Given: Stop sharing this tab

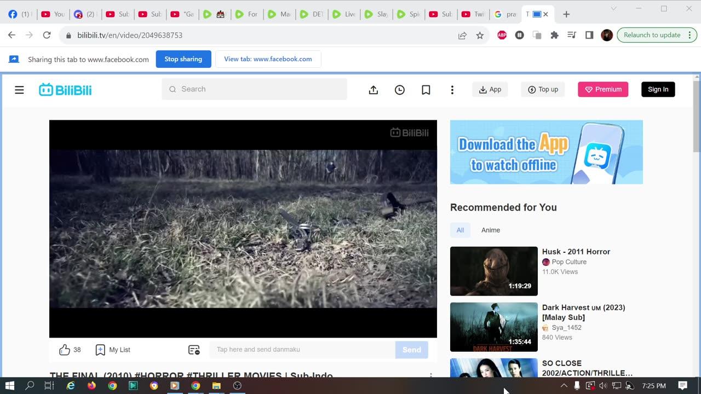Looking at the screenshot, I should click(x=183, y=59).
